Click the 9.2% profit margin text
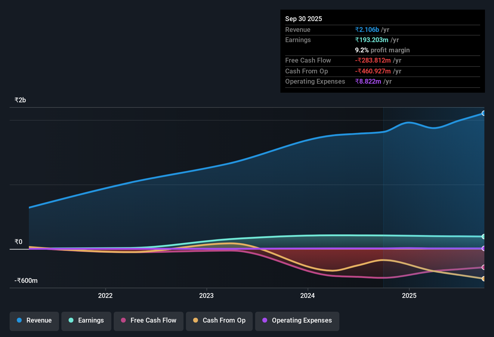 382,50
